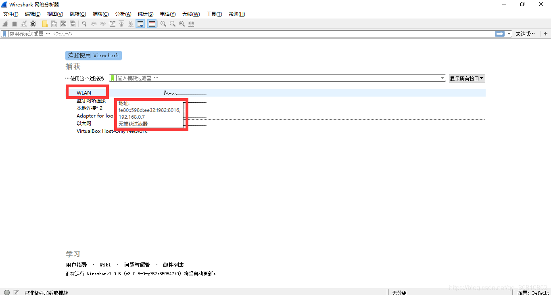Open the 表达式… expression builder
Screen dimensions: 551x295
(x=526, y=34)
